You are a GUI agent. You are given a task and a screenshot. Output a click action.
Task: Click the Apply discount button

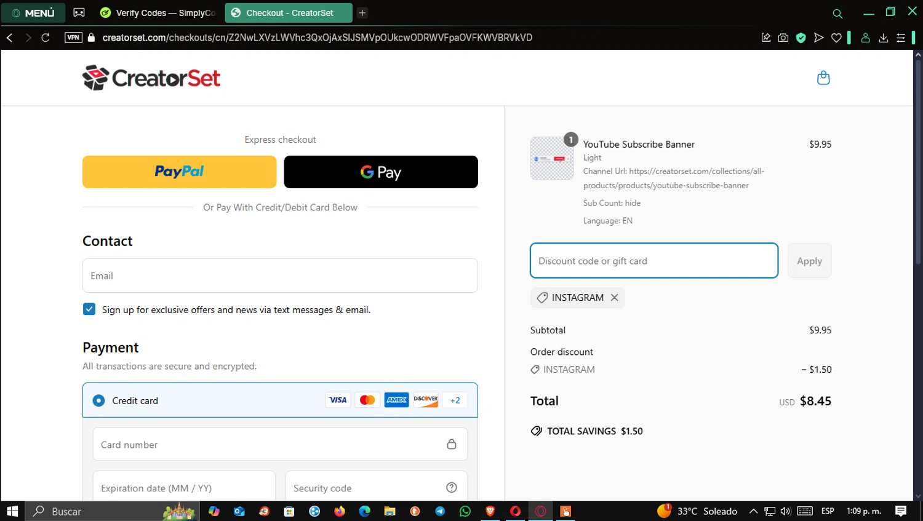click(x=809, y=261)
